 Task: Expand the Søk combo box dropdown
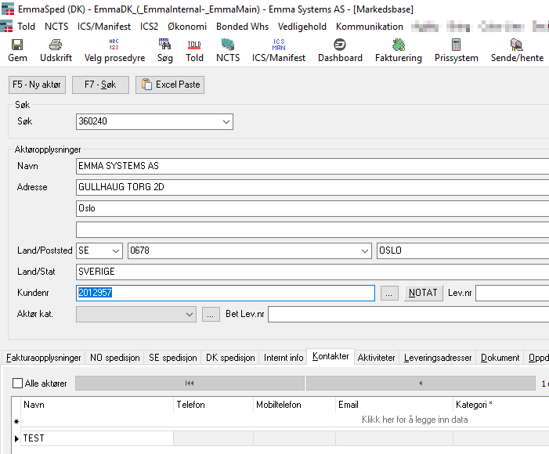(x=226, y=122)
